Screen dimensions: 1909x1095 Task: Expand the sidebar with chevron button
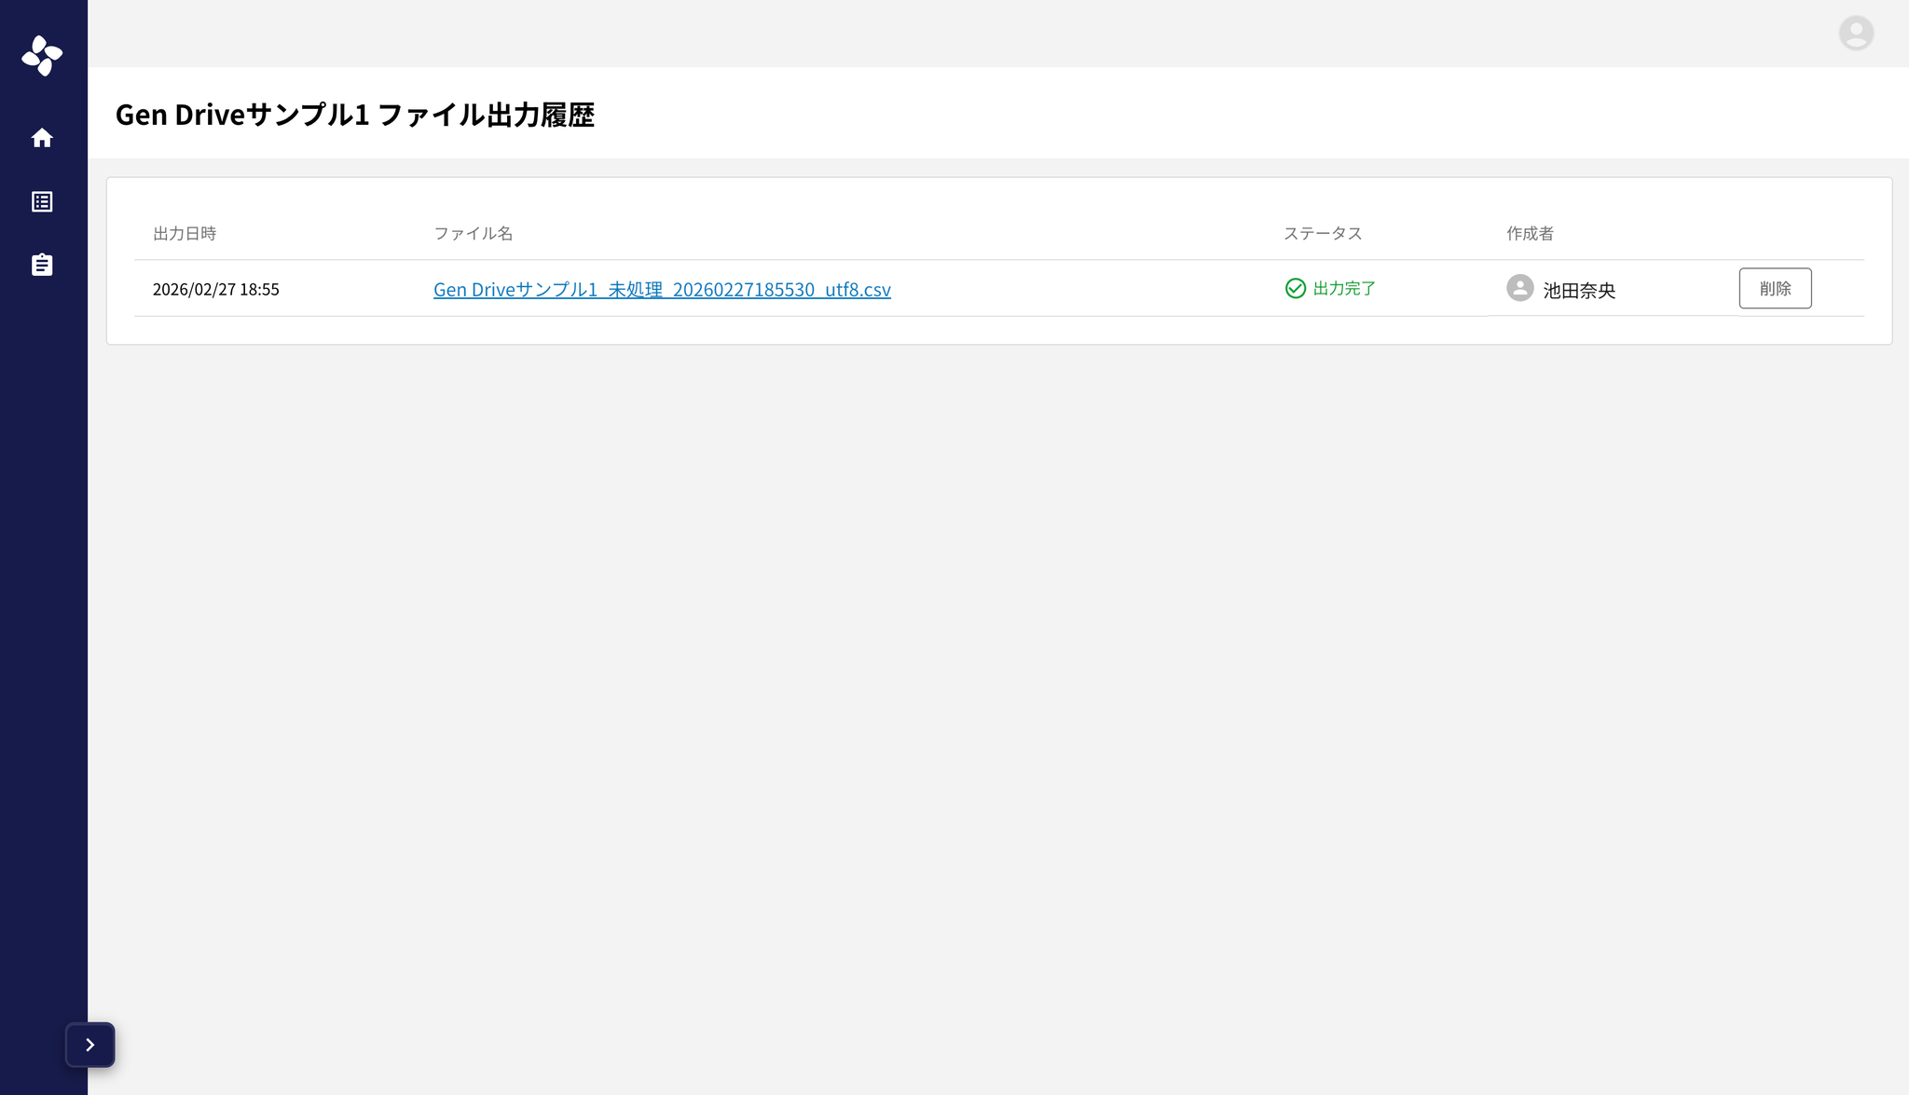tap(90, 1045)
